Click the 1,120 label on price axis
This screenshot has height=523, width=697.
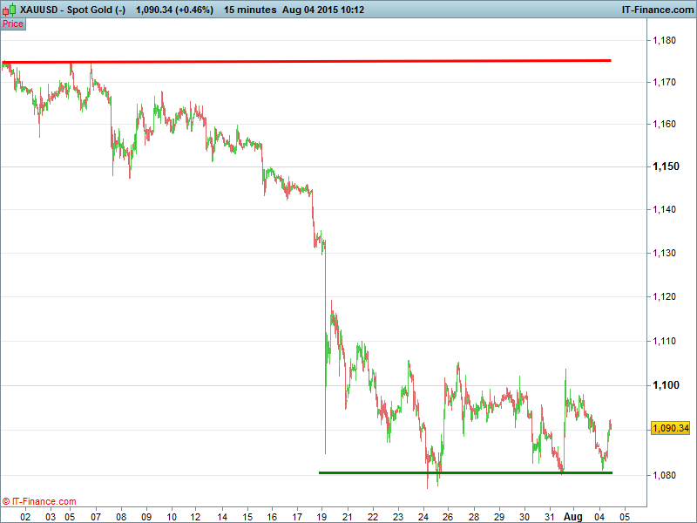666,297
